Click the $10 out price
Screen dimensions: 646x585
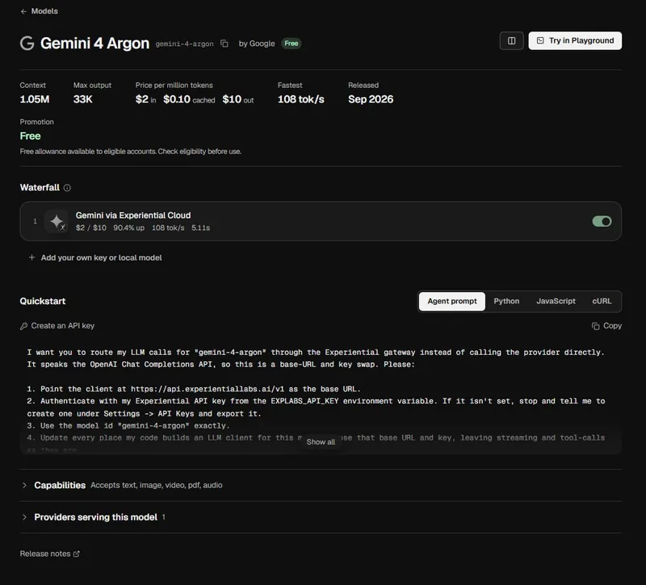[x=237, y=99]
